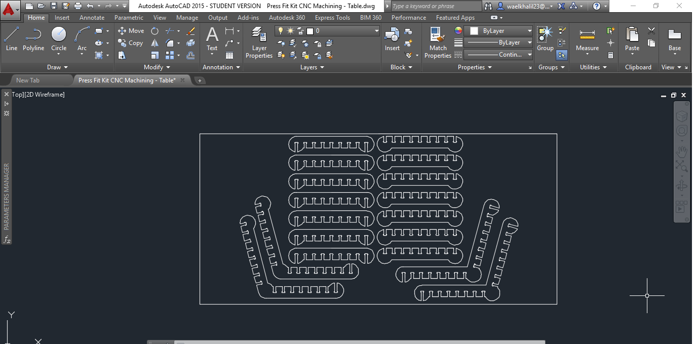The width and height of the screenshot is (695, 344).
Task: Click the Copy Clip icon in Clipboard panel
Action: [x=651, y=43]
